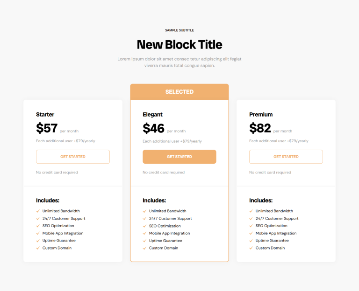
Task: Click Get Started button in Premium plan
Action: click(286, 157)
